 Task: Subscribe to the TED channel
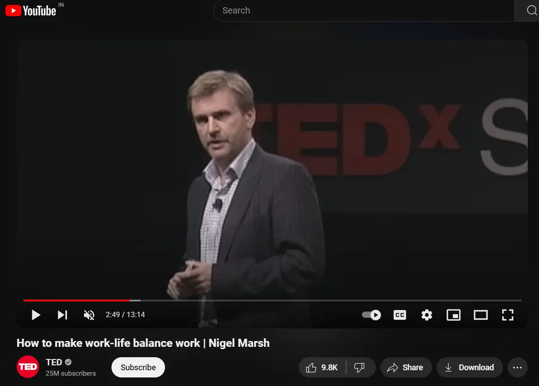tap(138, 368)
